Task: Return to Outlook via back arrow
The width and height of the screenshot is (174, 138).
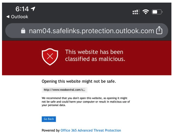Action: pos(8,17)
